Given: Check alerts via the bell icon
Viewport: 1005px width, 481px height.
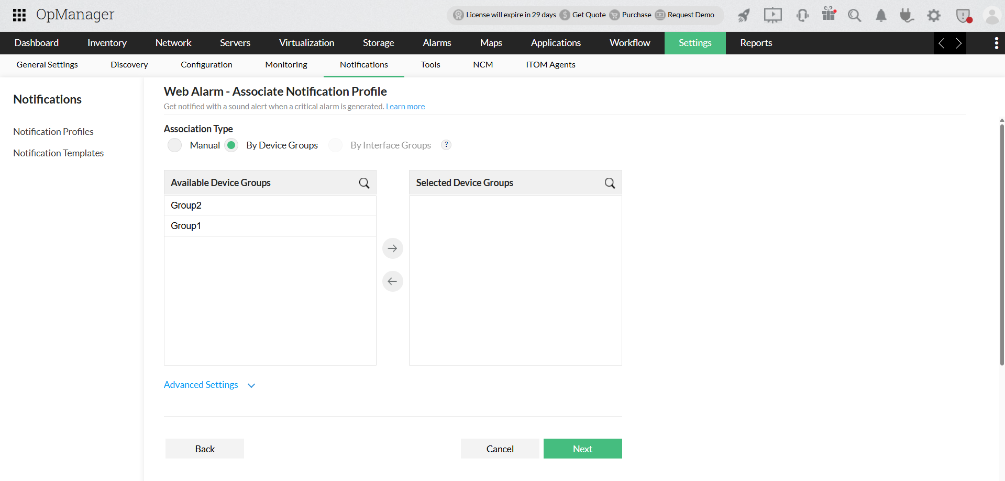Looking at the screenshot, I should click(x=880, y=15).
